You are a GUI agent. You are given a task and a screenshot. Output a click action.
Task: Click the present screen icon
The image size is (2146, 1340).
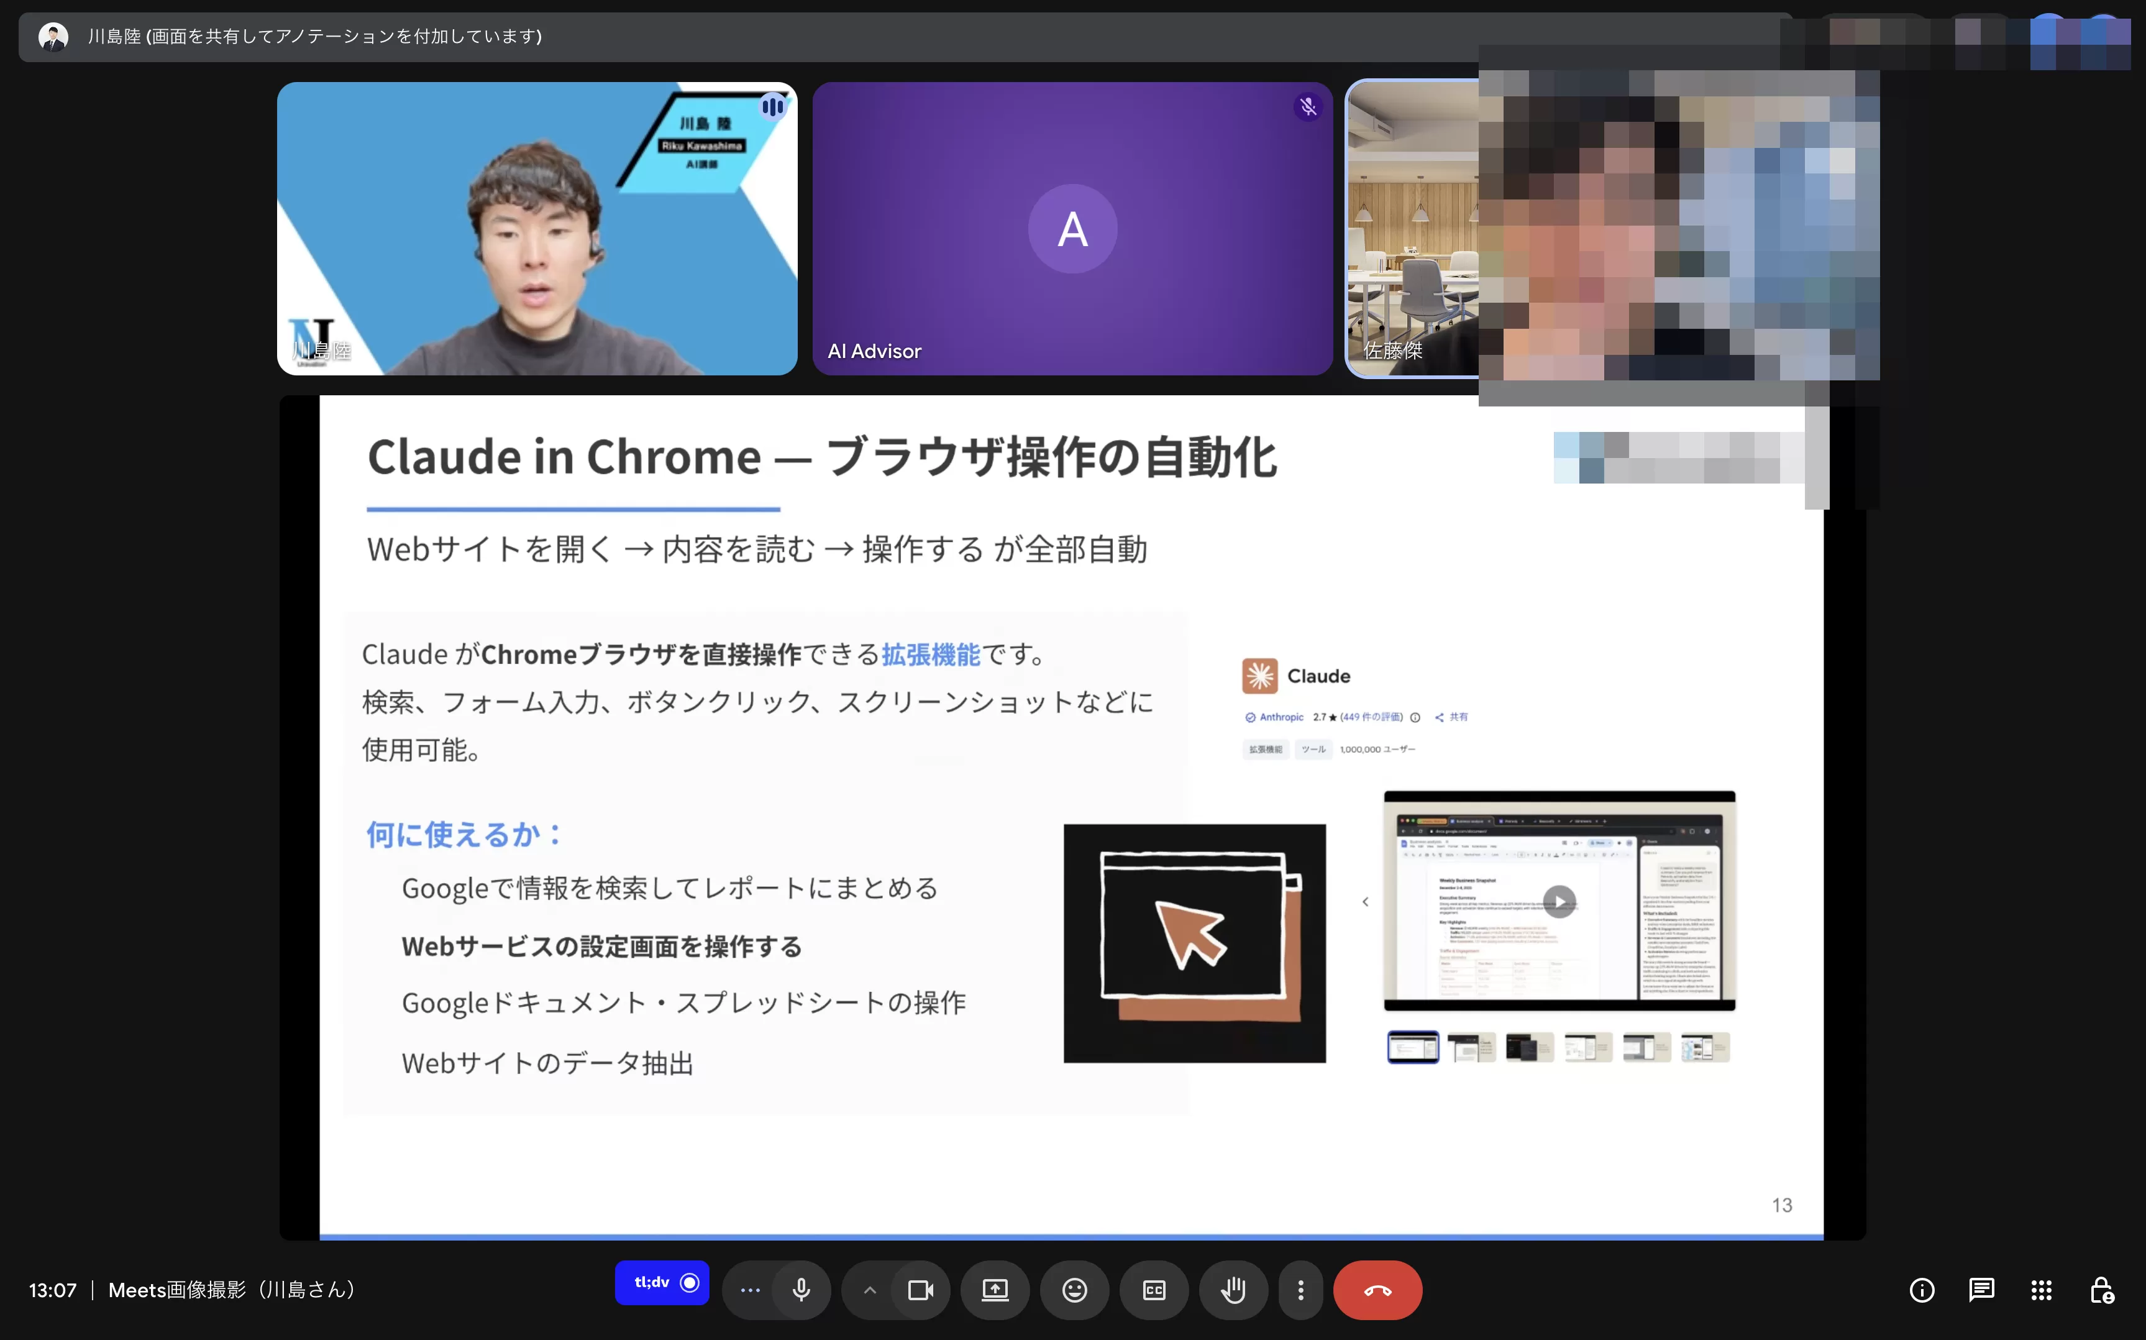pos(995,1290)
